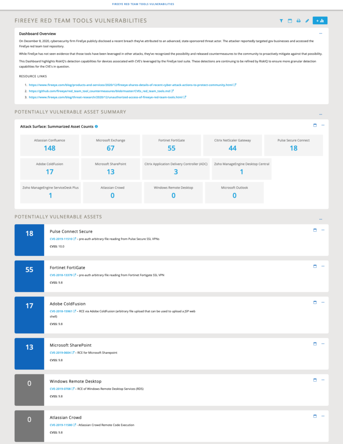Image resolution: width=343 pixels, height=444 pixels.
Task: Select the Fortinet FortiGate 55 summary tile
Action: (171, 145)
